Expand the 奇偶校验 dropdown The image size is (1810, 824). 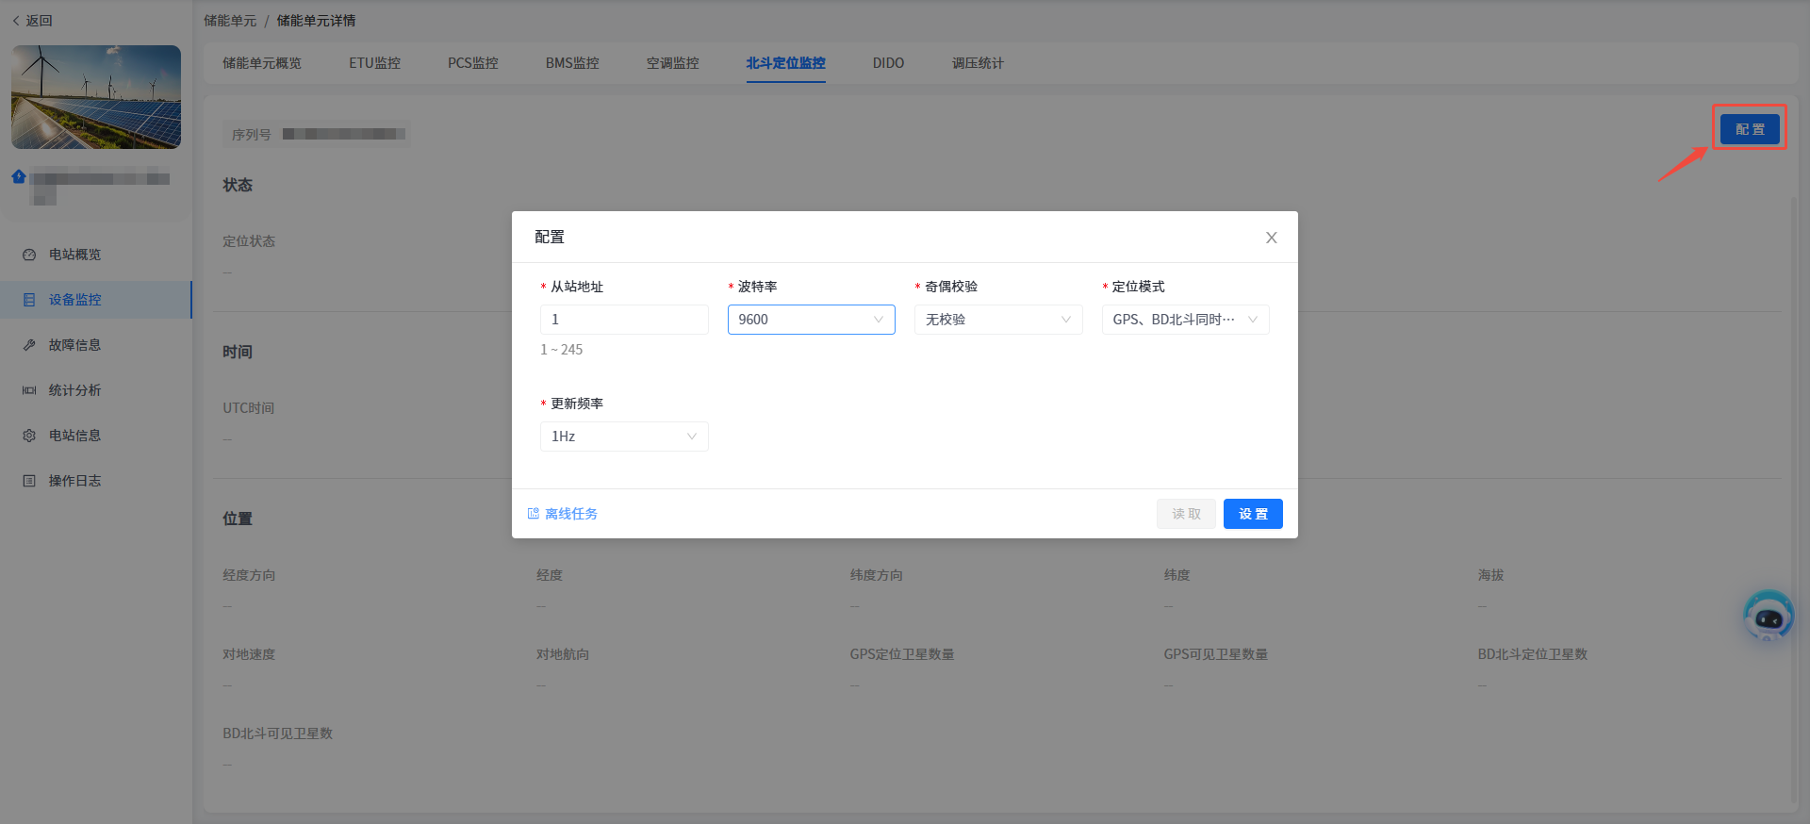(997, 320)
